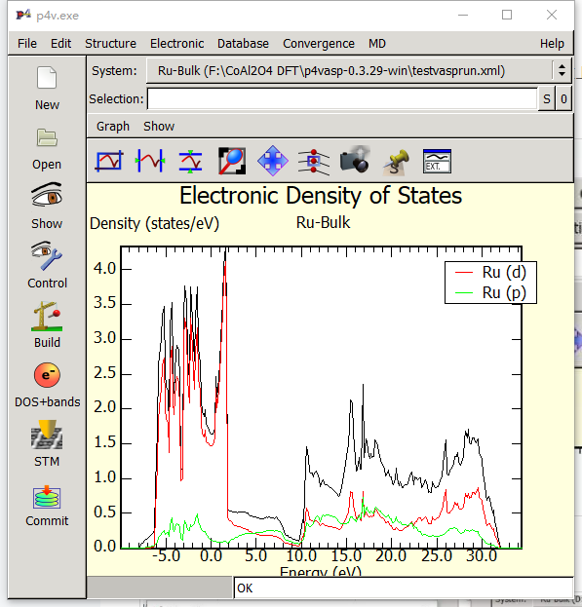
Task: Open the STM tool
Action: coord(47,435)
